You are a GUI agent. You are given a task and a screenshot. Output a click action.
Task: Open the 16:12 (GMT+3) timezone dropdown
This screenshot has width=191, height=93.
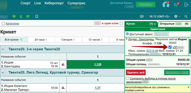click(x=160, y=16)
